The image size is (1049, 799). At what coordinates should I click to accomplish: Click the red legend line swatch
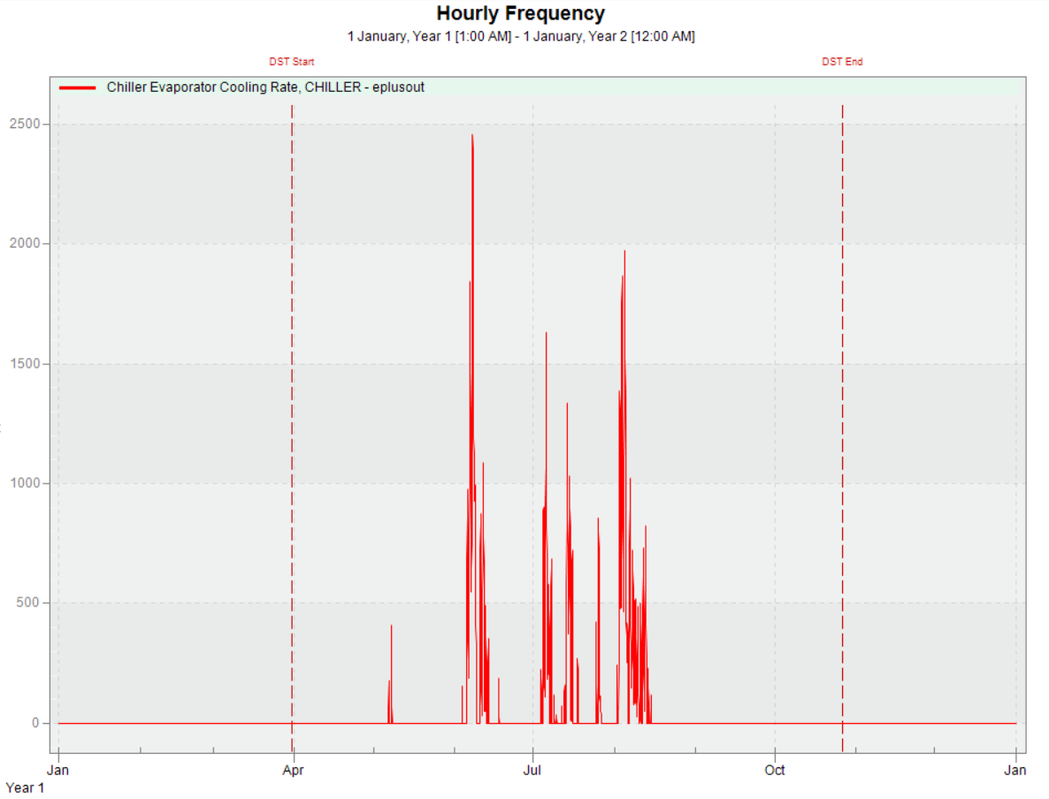click(x=78, y=88)
